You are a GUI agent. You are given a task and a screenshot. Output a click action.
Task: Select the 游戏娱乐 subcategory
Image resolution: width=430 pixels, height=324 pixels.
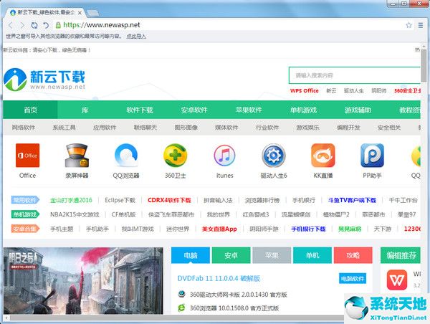(x=308, y=128)
